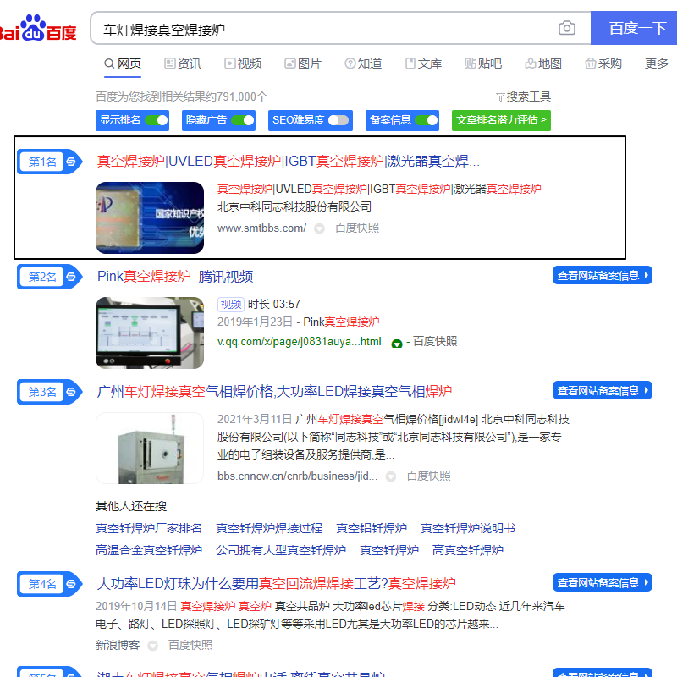The width and height of the screenshot is (677, 677).
Task: Open the 真空焊接炉|UVLED真空焊接炉 result title
Action: 289,162
